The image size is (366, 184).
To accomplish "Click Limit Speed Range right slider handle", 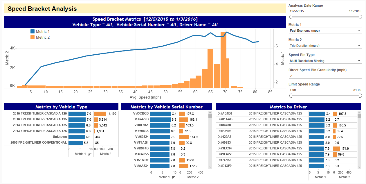I will [360, 96].
